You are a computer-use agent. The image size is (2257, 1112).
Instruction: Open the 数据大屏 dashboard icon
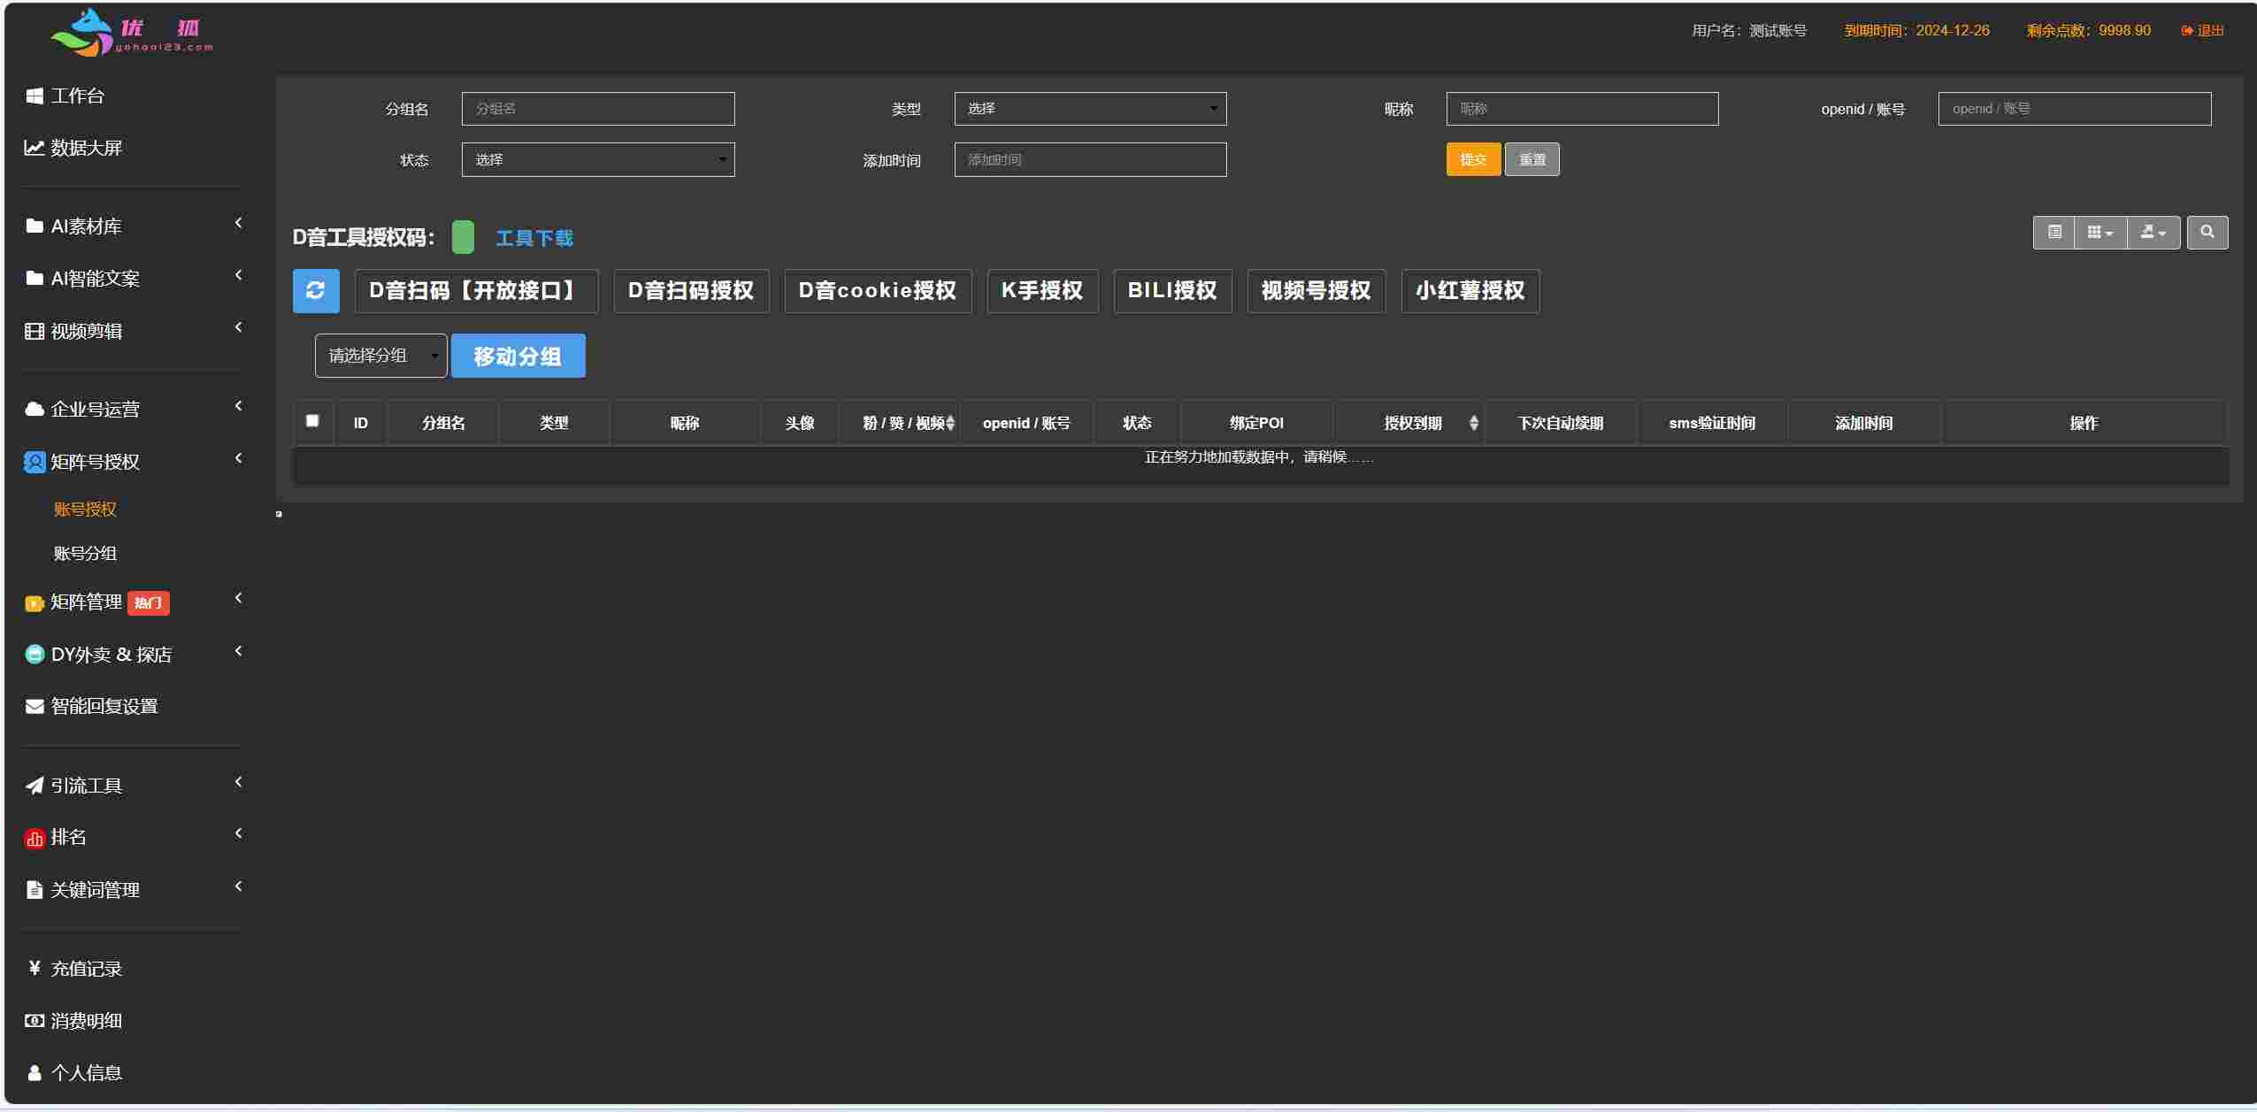[33, 148]
